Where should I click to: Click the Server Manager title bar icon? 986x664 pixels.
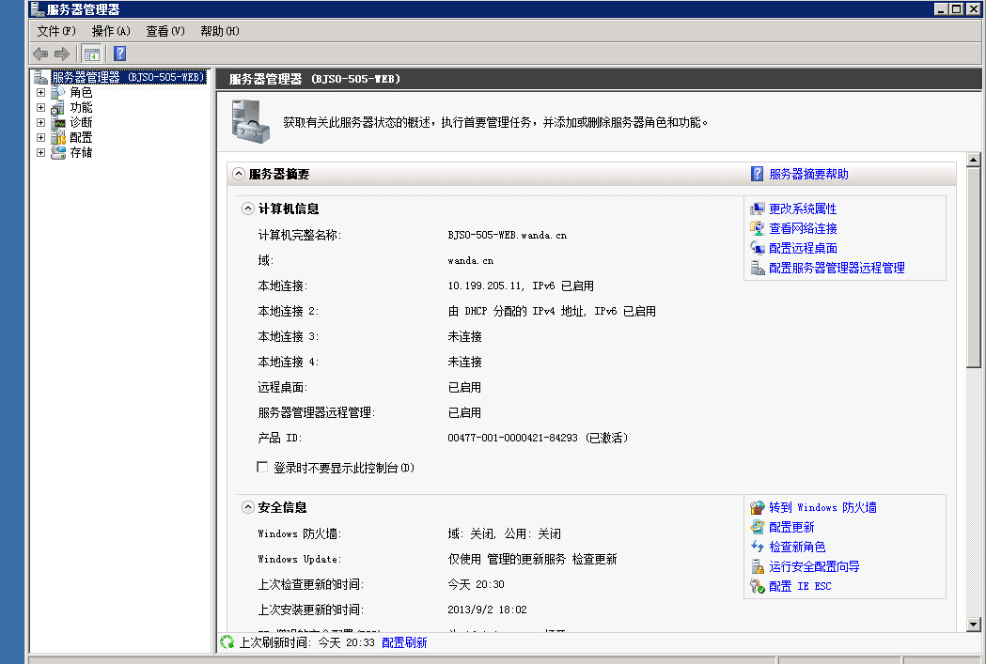pyautogui.click(x=37, y=8)
